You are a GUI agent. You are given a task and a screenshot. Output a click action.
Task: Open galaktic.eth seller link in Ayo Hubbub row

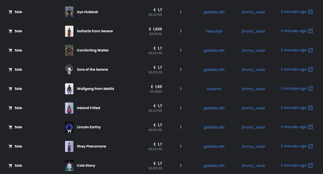coord(214,12)
